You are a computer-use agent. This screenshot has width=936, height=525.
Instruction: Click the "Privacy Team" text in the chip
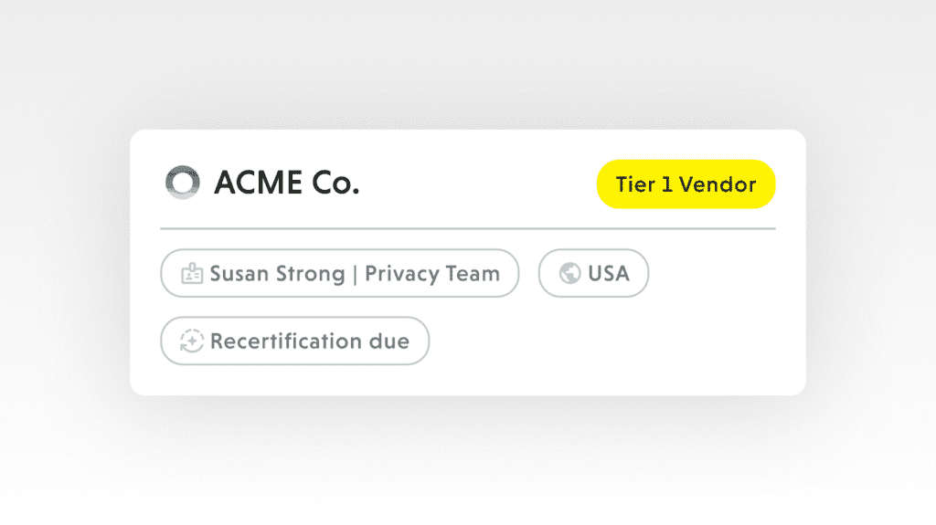[432, 274]
